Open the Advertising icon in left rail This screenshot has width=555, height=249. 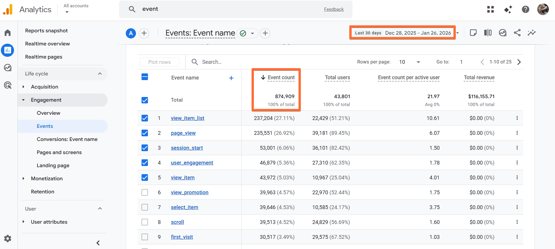click(x=8, y=85)
